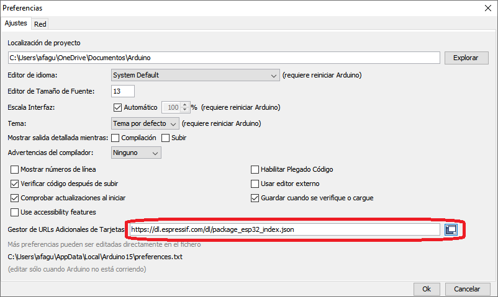Enable Use accessibility features checkbox
Screen dimensions: 498x297
(x=15, y=212)
